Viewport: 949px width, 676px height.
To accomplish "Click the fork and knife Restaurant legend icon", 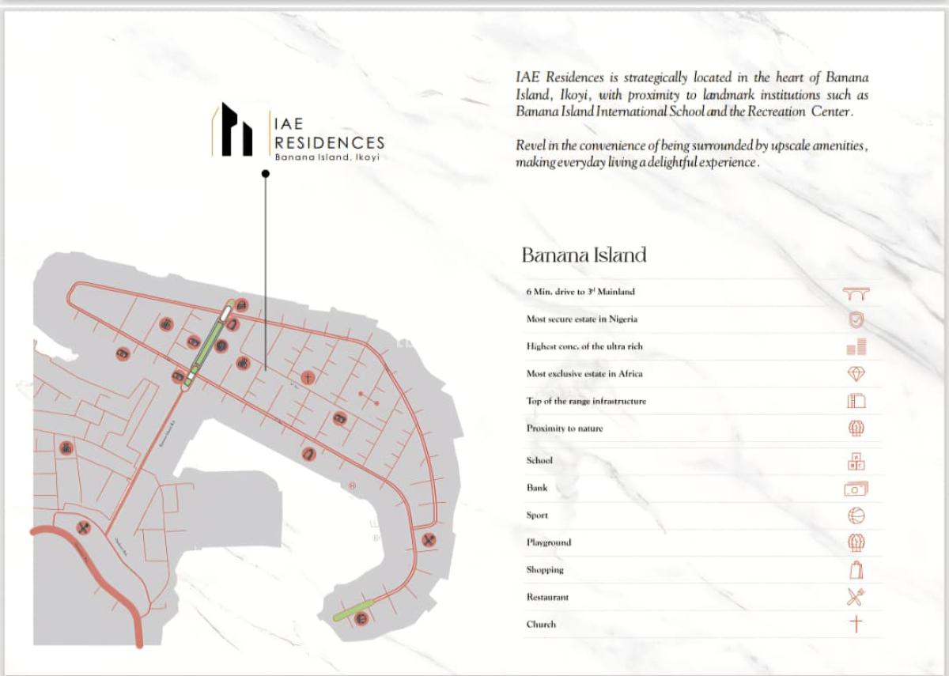I will tap(856, 598).
